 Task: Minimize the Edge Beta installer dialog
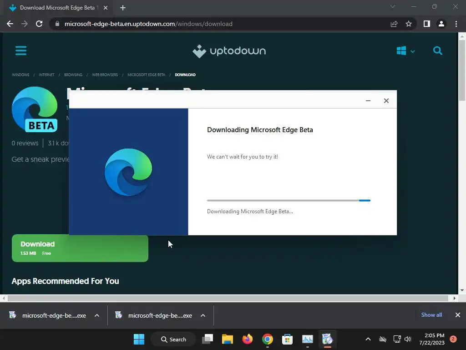click(x=368, y=101)
